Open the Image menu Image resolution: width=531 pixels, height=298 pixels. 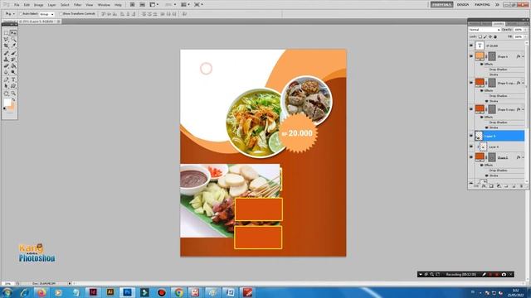[x=39, y=5]
